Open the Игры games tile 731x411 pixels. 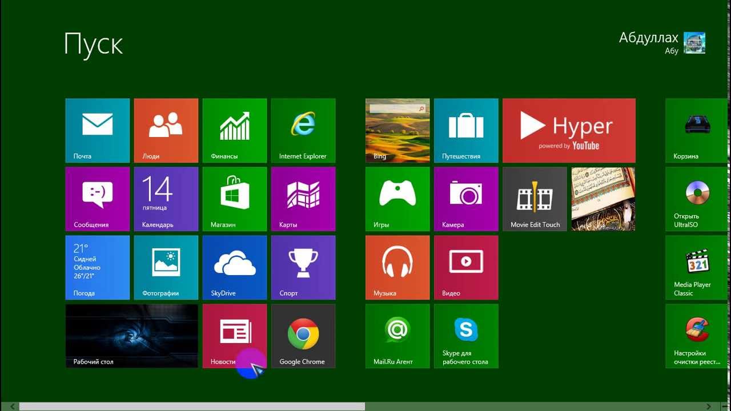398,199
